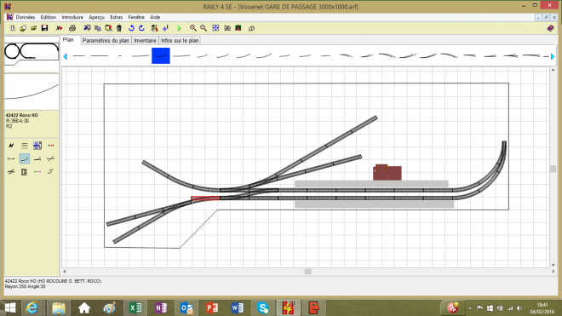Select the straight track type icon
This screenshot has height=316, width=562.
11,159
